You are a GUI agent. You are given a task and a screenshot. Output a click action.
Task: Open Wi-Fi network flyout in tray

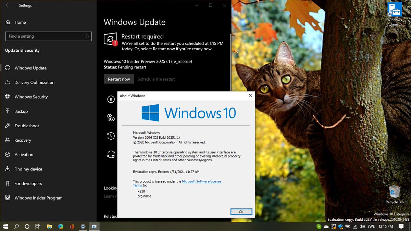coord(355,227)
